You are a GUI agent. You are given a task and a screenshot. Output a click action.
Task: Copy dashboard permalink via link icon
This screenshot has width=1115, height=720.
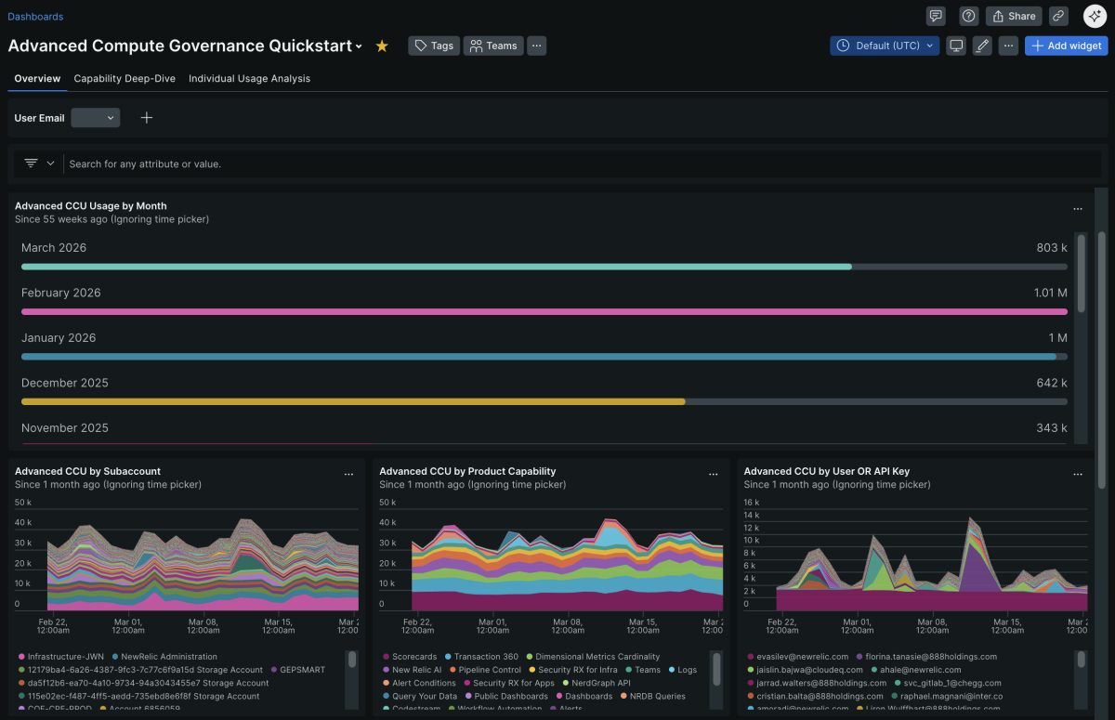pyautogui.click(x=1058, y=16)
